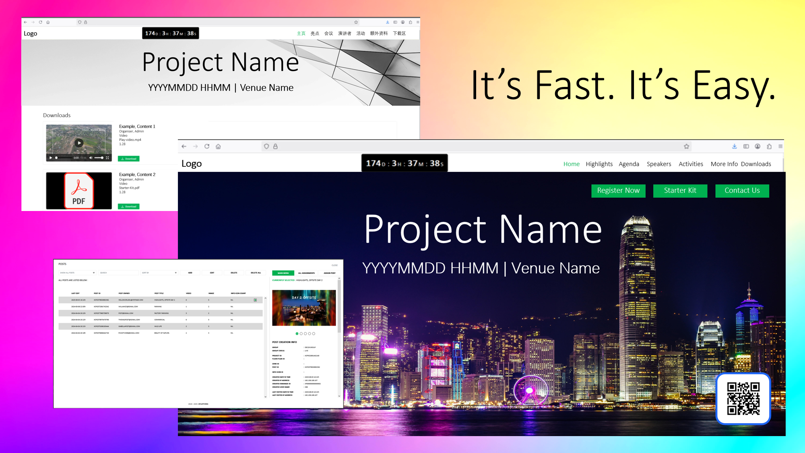Screen dimensions: 805x453
Task: Click the bookmark star in the rear Chinese browser
Action: point(356,22)
